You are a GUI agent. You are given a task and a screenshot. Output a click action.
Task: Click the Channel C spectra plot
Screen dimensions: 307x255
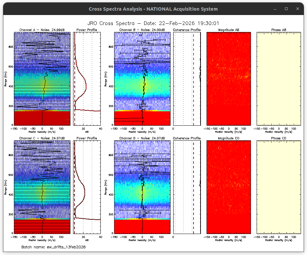coord(42,187)
